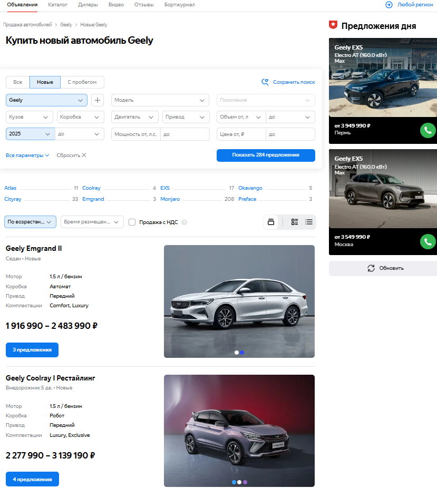Open the Geely Coolray car photo
The width and height of the screenshot is (437, 488).
pyautogui.click(x=239, y=431)
